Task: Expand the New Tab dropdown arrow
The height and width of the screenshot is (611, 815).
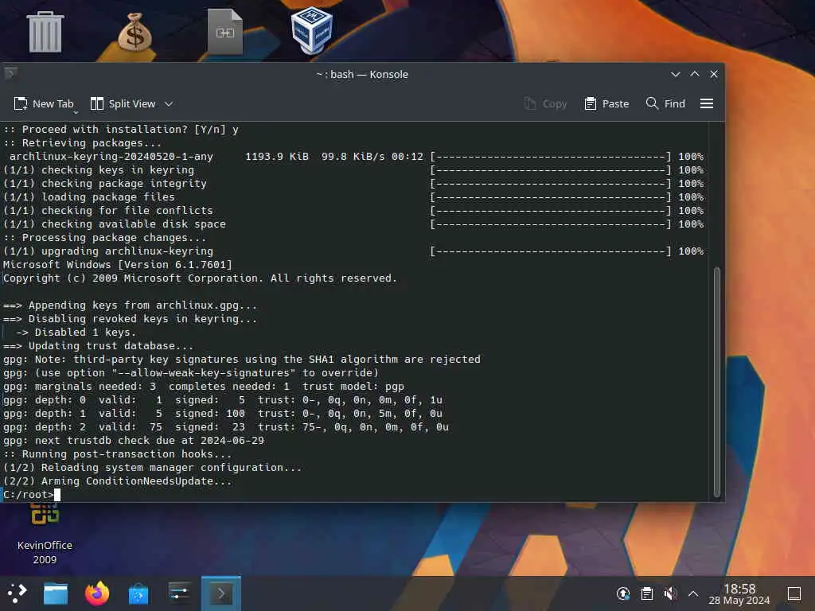Action: (76, 111)
